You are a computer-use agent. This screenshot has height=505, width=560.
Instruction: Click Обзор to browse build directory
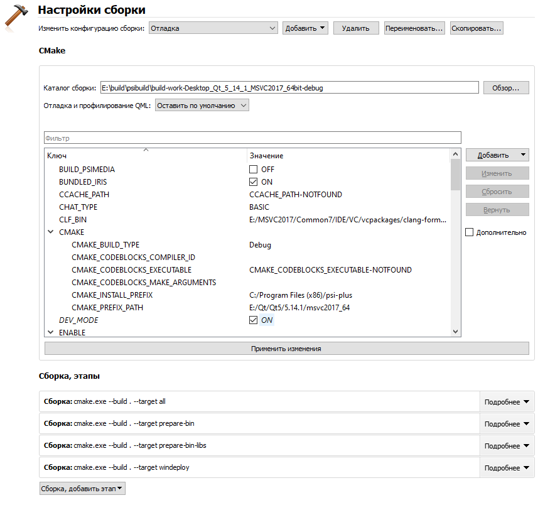(x=505, y=88)
